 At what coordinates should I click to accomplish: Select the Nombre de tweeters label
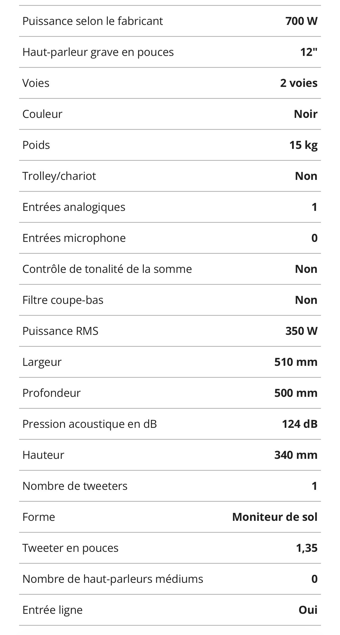point(75,486)
